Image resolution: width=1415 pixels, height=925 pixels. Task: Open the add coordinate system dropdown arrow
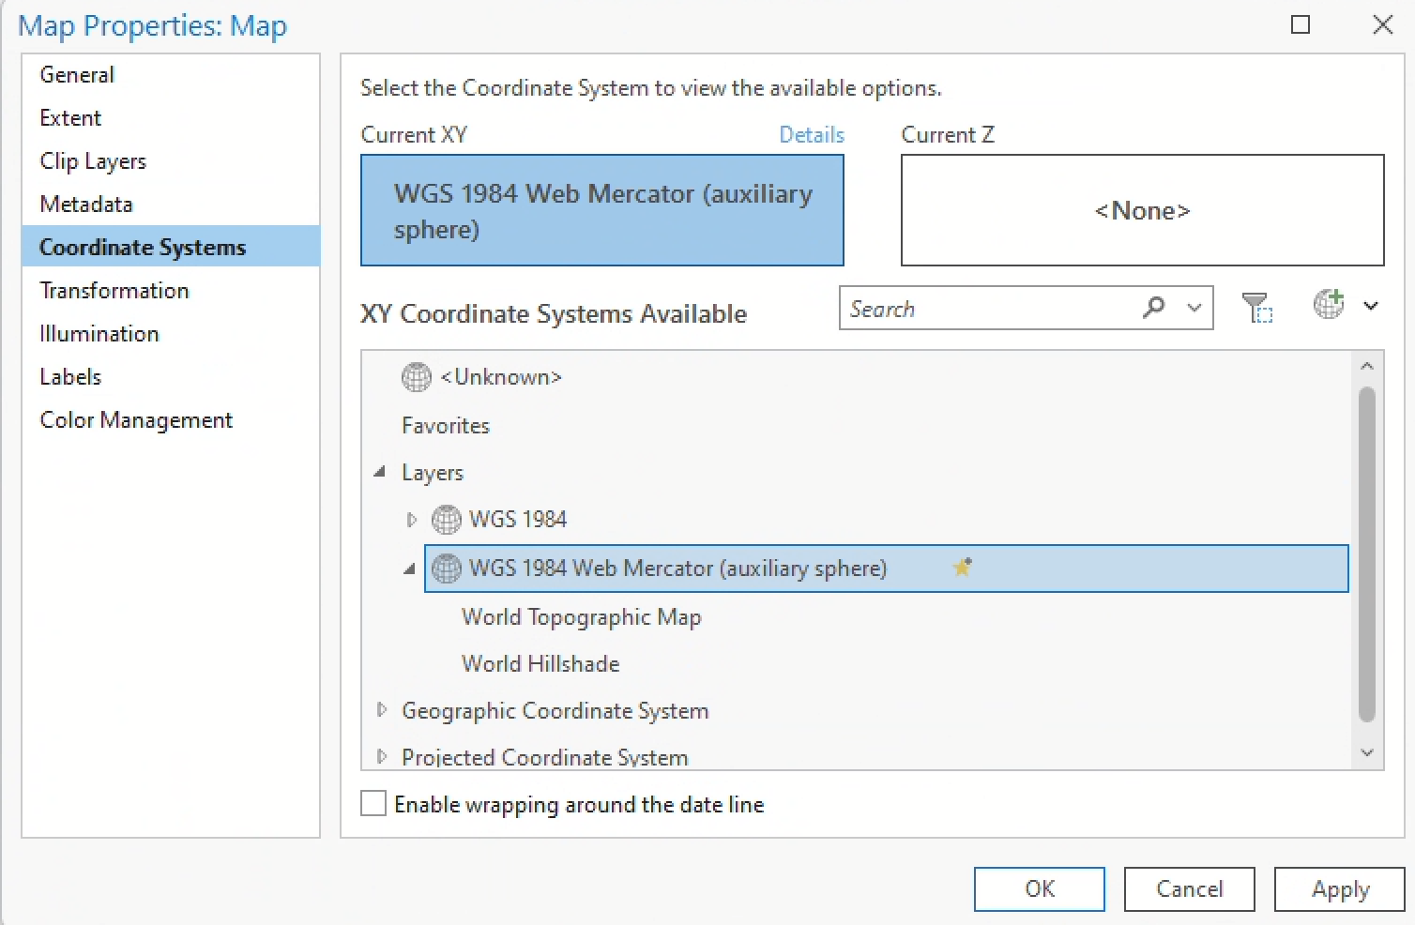click(x=1370, y=306)
